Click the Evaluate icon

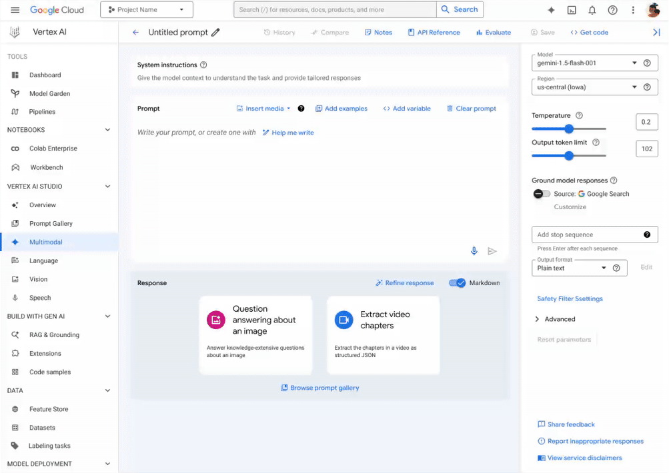pyautogui.click(x=494, y=31)
